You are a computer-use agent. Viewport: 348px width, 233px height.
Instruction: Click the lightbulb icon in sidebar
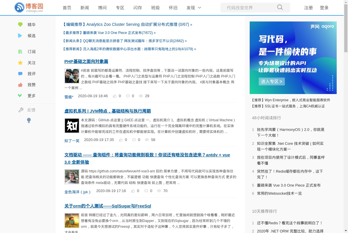click(x=29, y=120)
